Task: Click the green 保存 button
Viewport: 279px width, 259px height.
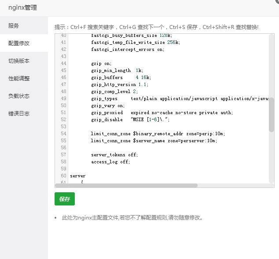Action: [65, 199]
